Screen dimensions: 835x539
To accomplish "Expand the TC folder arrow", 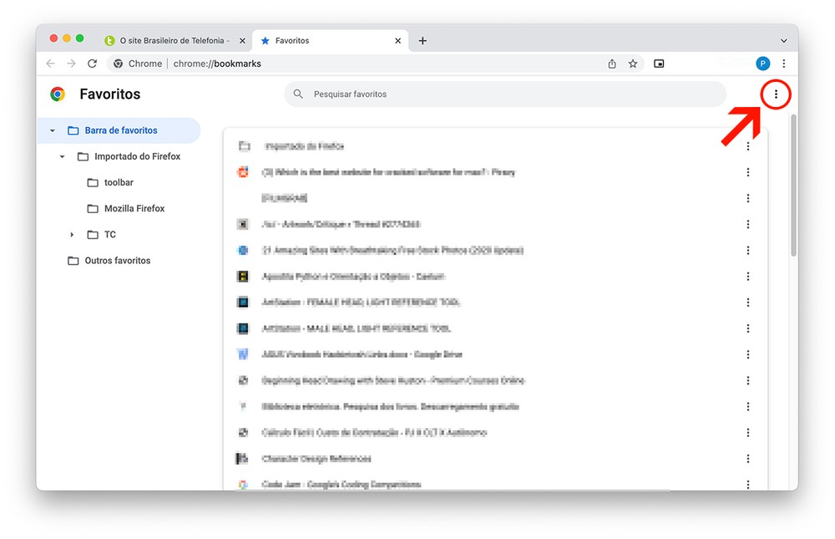I will 72,235.
